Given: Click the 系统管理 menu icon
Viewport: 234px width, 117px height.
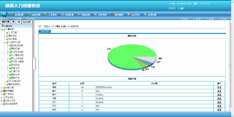Looking at the screenshot, I should tap(145, 14).
